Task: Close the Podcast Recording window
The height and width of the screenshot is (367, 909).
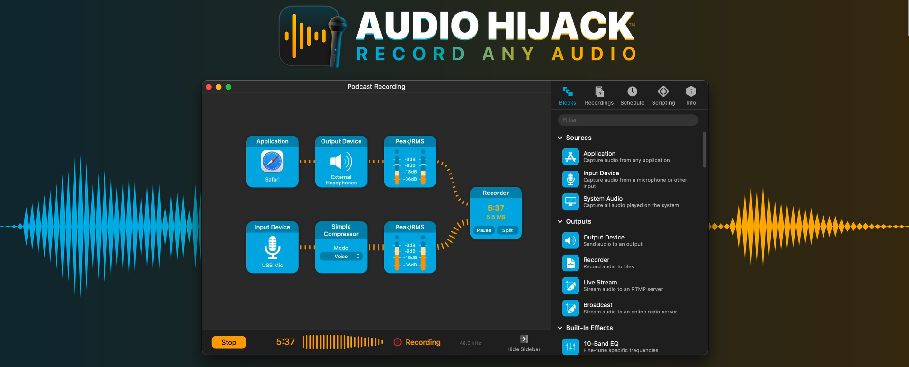Action: pyautogui.click(x=208, y=87)
